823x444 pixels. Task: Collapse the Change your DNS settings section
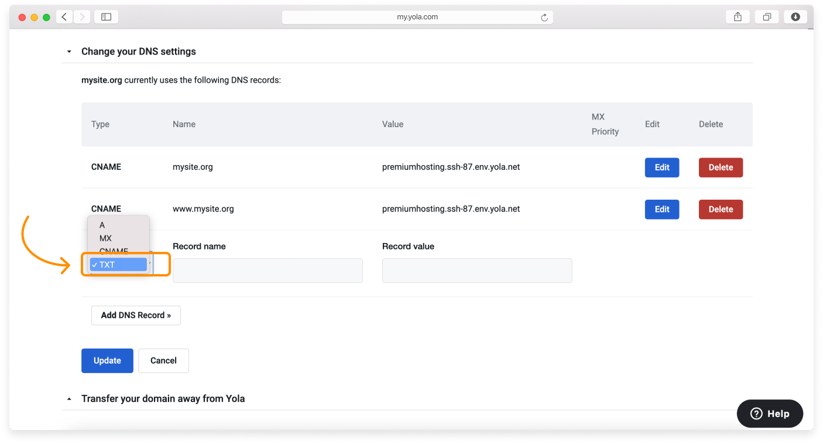click(68, 52)
